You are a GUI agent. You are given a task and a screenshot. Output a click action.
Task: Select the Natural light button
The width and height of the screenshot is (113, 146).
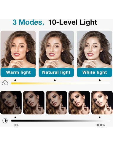[56, 72]
